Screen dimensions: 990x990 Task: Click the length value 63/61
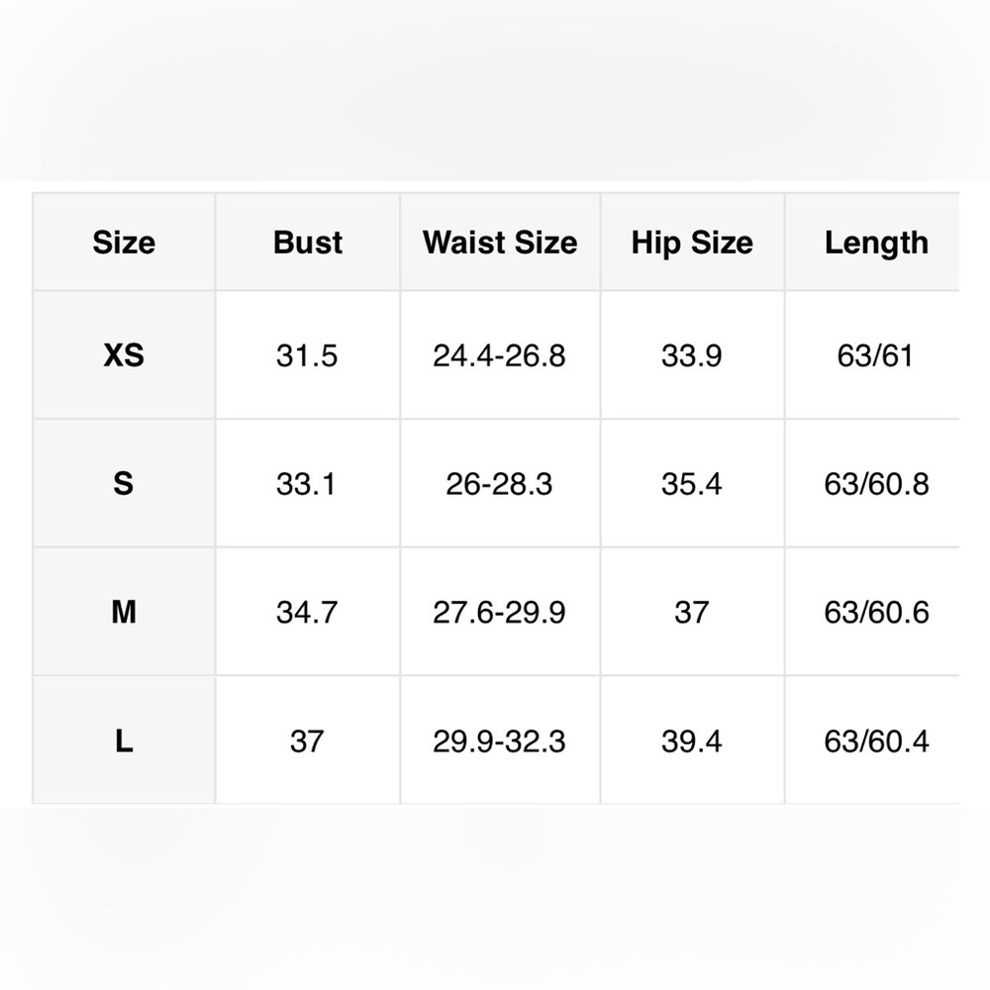tap(875, 355)
